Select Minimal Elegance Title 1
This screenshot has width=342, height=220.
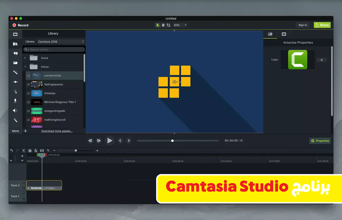54,102
